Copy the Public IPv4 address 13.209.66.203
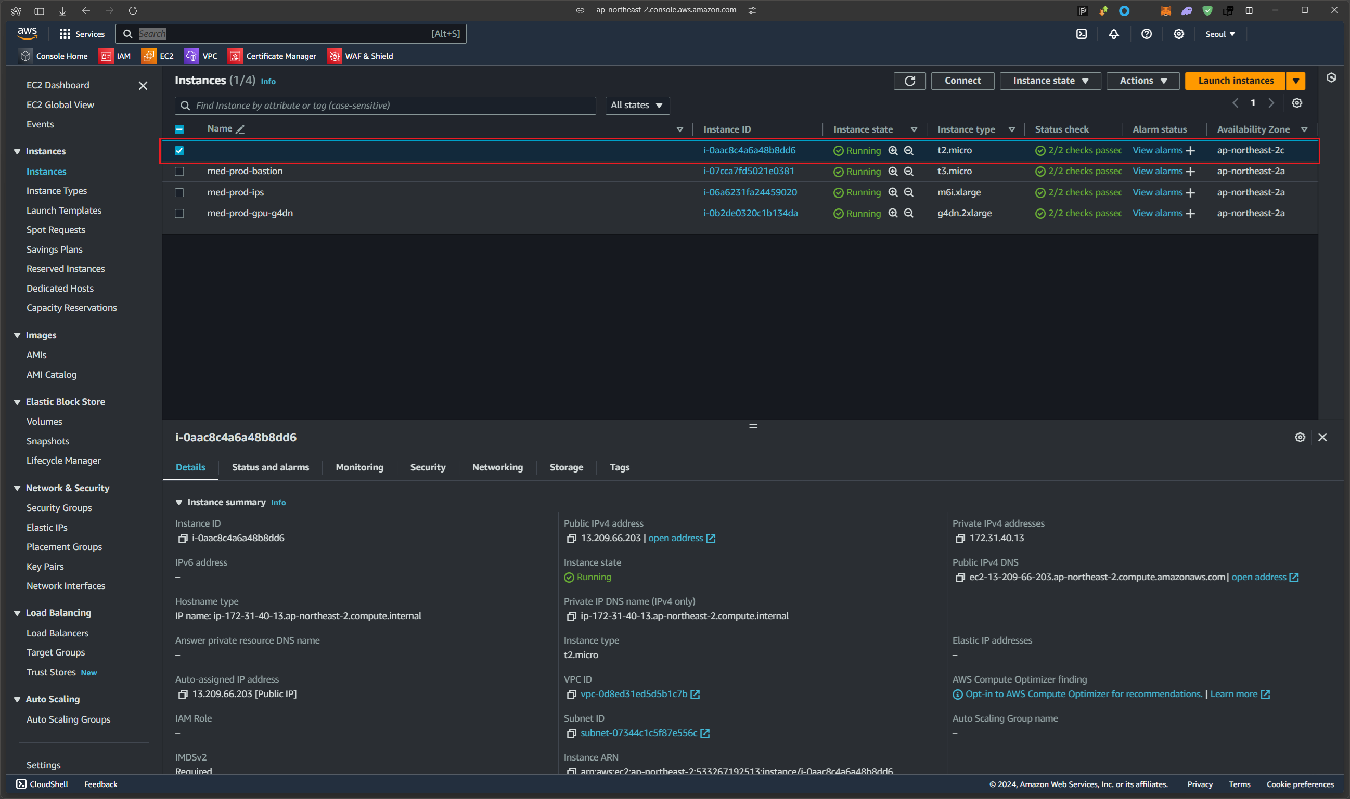The width and height of the screenshot is (1350, 799). pyautogui.click(x=571, y=539)
